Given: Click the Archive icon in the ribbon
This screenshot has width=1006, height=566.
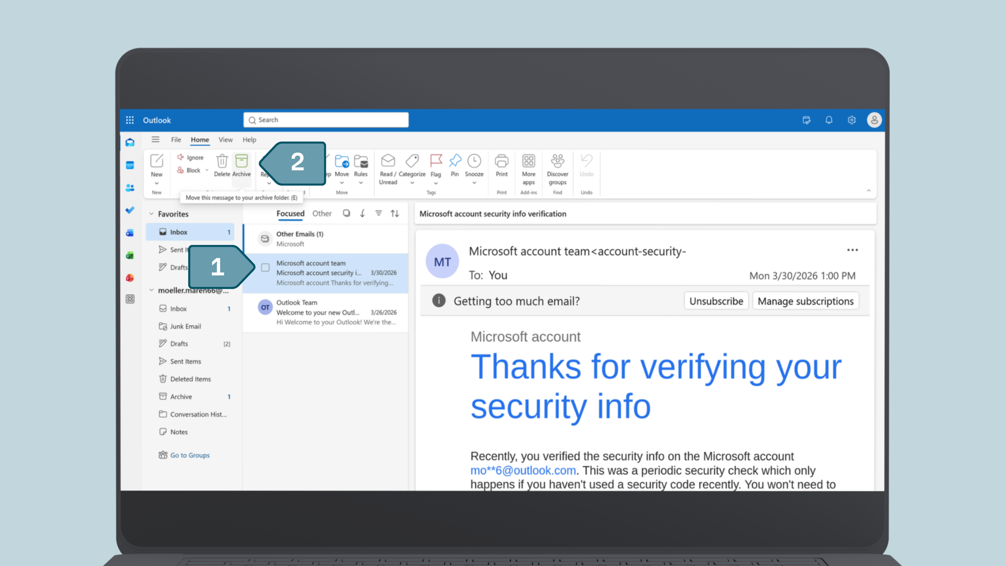Looking at the screenshot, I should tap(241, 161).
